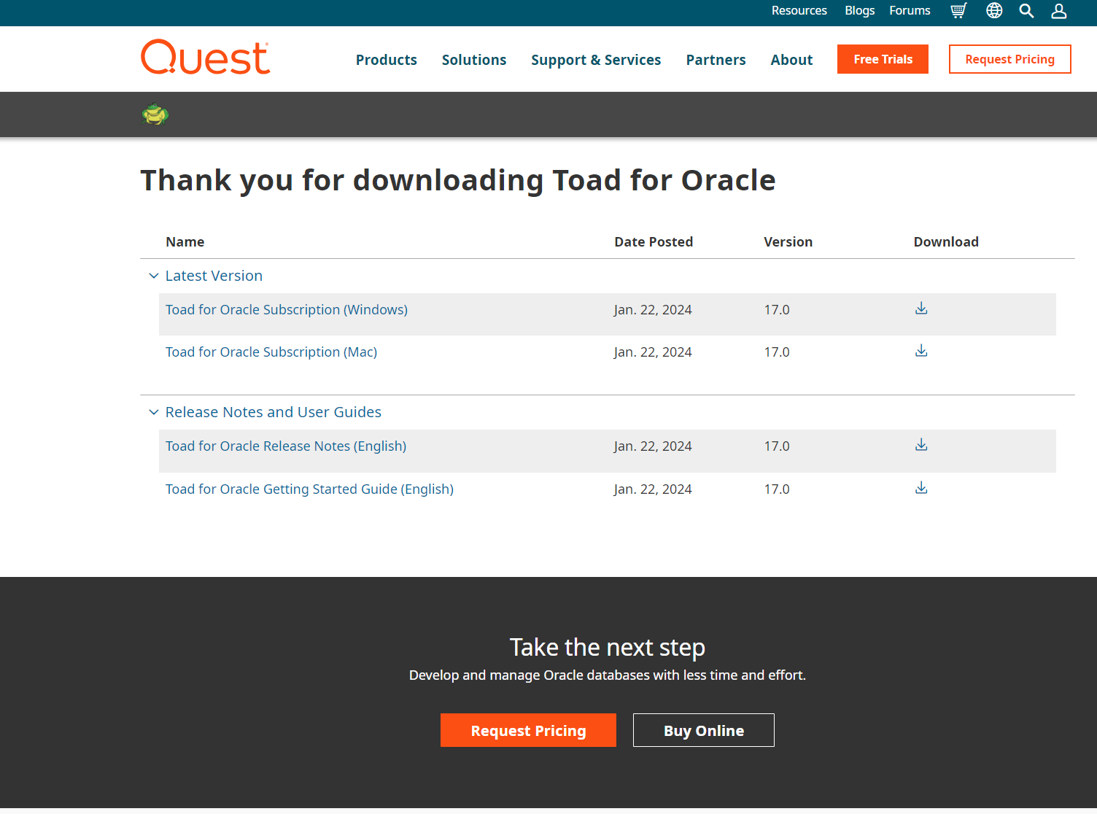The width and height of the screenshot is (1097, 814).
Task: Click the Version column header
Action: [x=788, y=241]
